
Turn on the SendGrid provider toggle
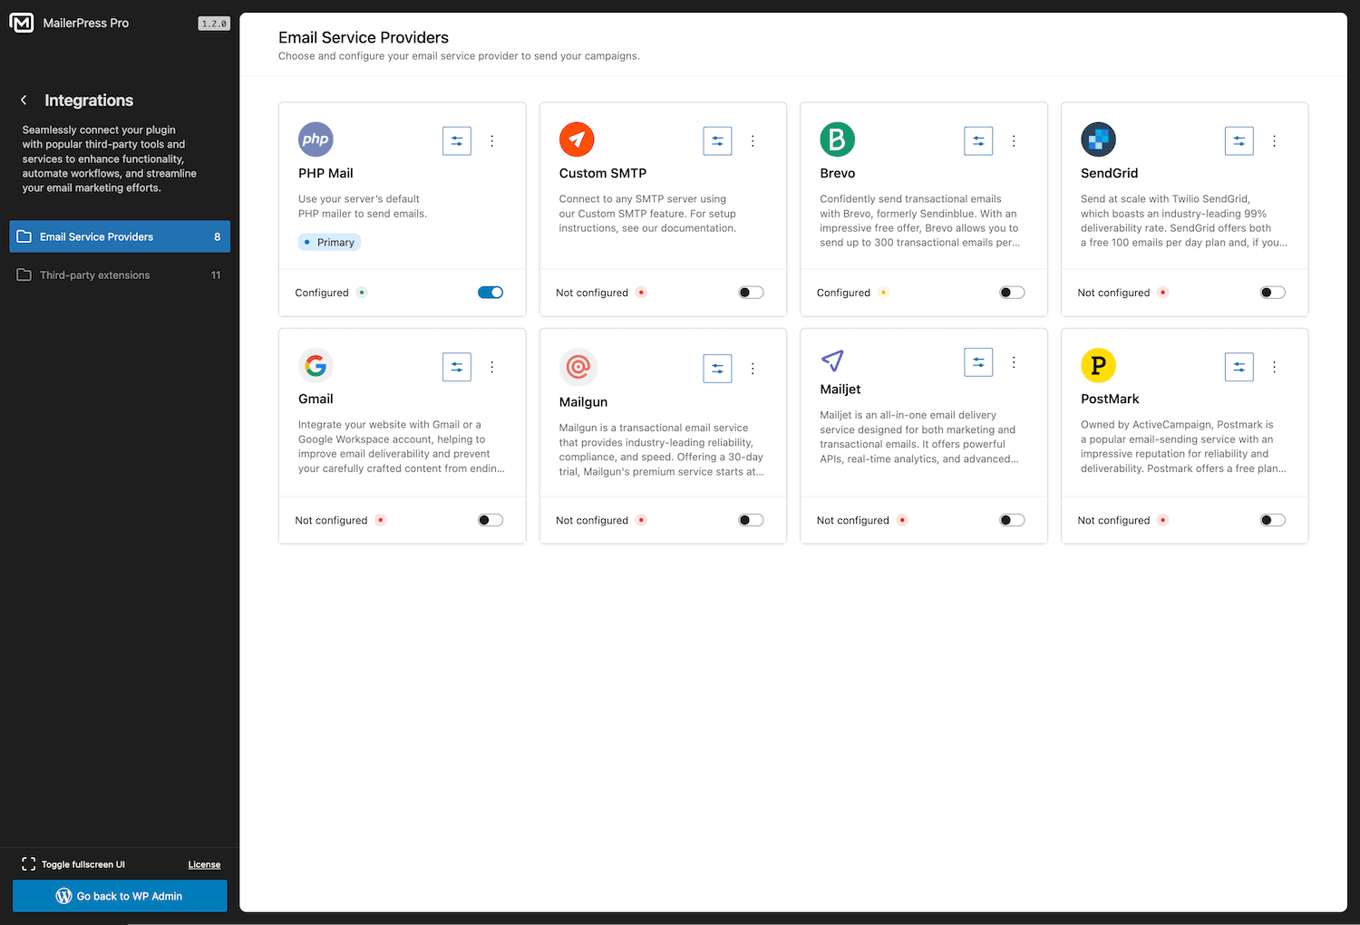1272,292
